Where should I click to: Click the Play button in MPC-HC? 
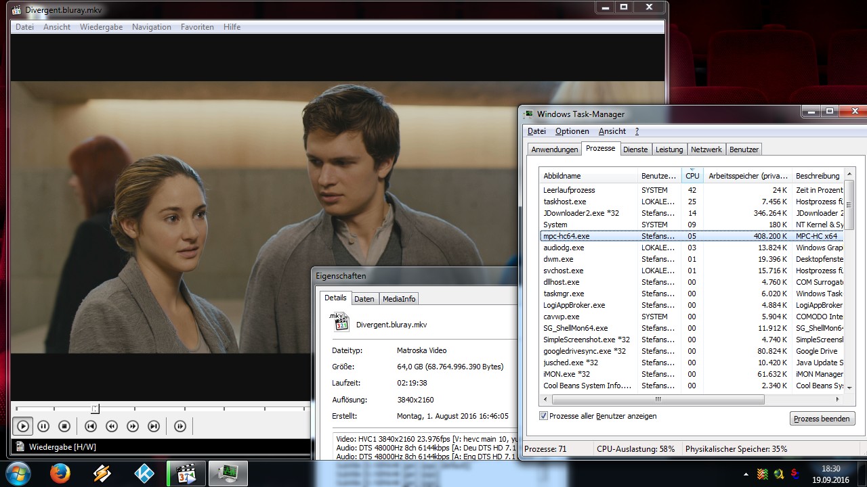[22, 426]
